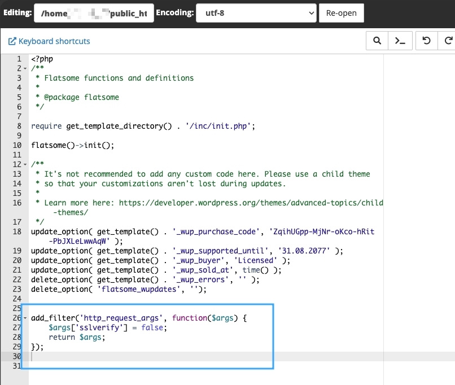Fold the comment block starting line 12
The width and height of the screenshot is (455, 385).
point(25,164)
